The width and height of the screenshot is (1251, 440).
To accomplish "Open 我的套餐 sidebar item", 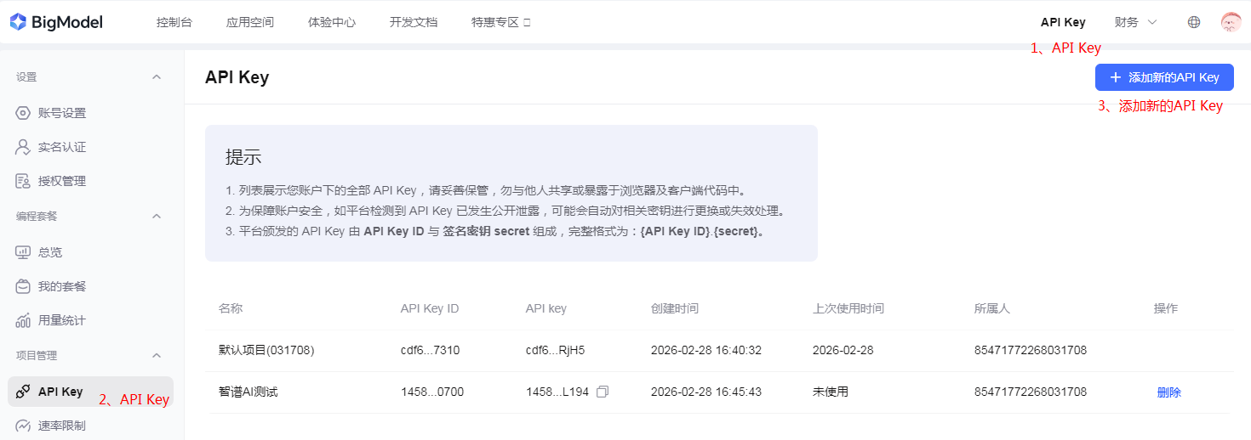I will 61,286.
